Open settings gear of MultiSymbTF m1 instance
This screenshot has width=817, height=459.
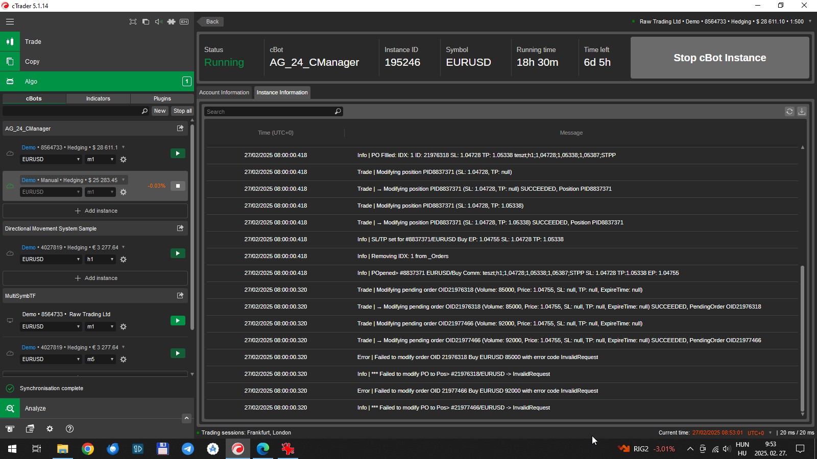[123, 327]
